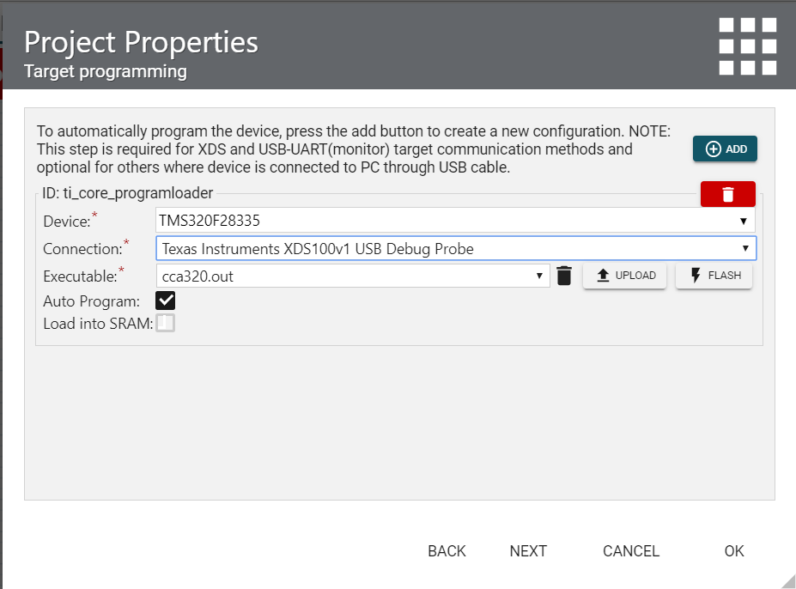
Task: Click CANCEL to dismiss the dialog
Action: [x=631, y=551]
